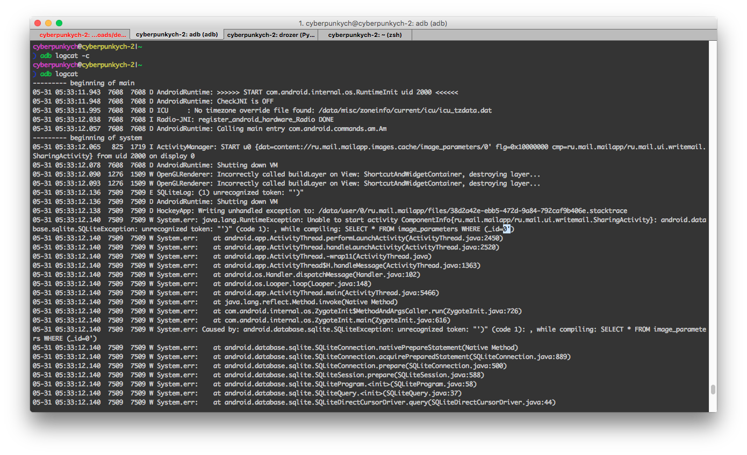The height and width of the screenshot is (455, 747).
Task: Click 'SQLiteDirectCursorDriver.query' stack frame
Action: (x=294, y=402)
